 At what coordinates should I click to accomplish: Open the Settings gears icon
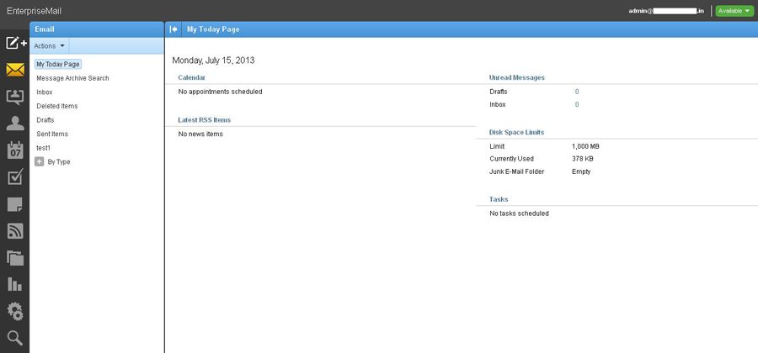pos(15,312)
